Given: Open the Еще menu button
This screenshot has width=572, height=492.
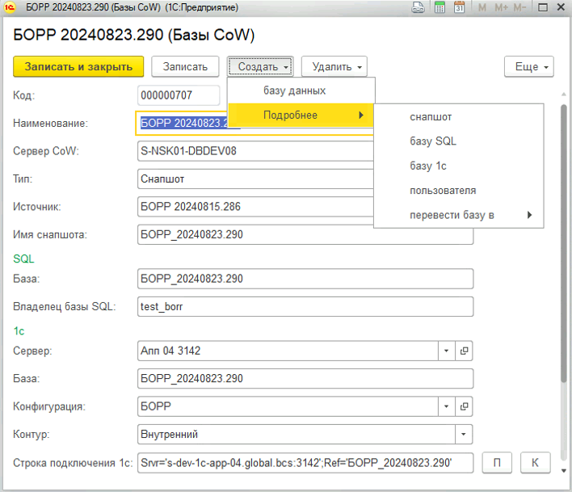Looking at the screenshot, I should (529, 66).
